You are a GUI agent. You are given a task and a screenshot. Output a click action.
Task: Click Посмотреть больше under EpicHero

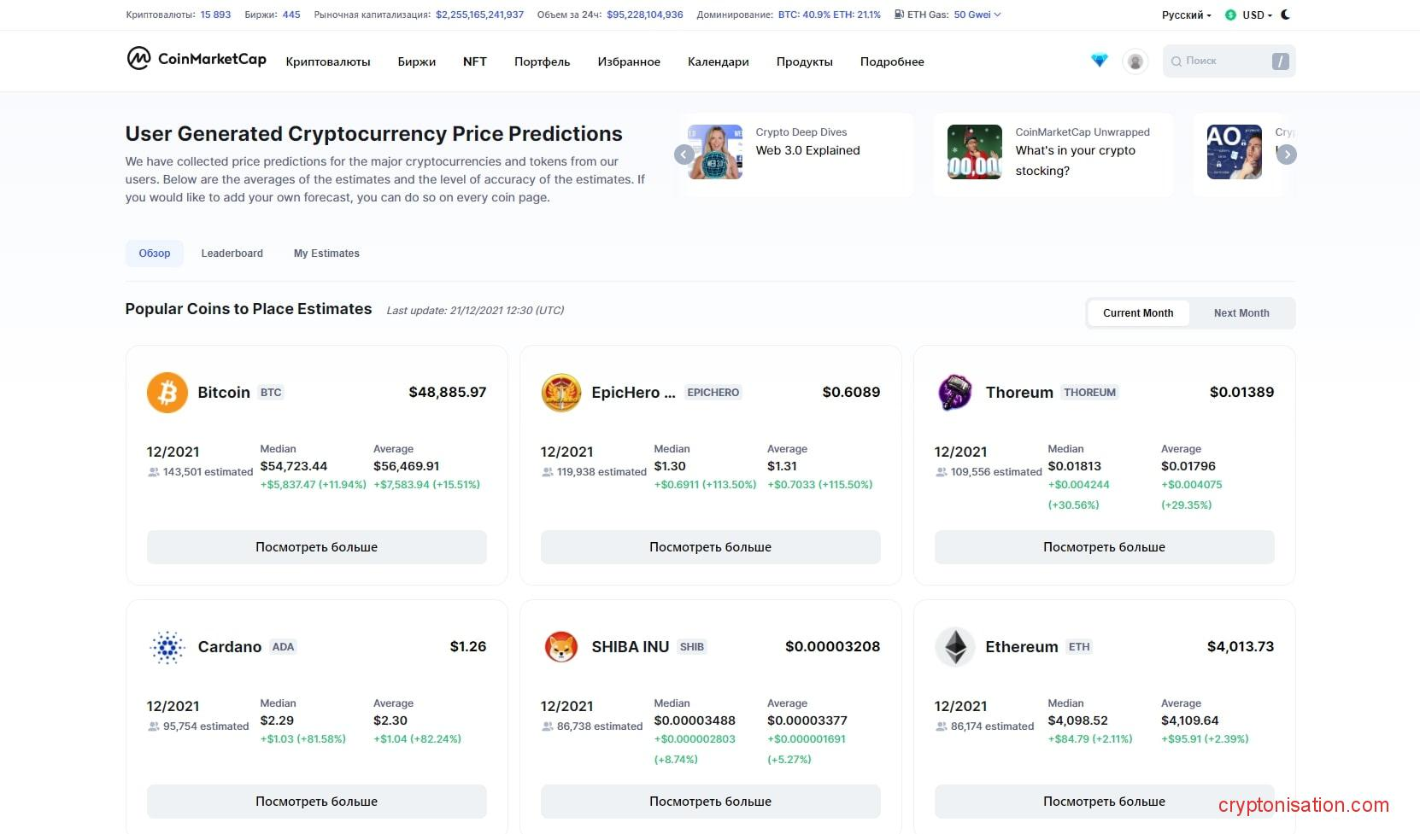click(710, 547)
